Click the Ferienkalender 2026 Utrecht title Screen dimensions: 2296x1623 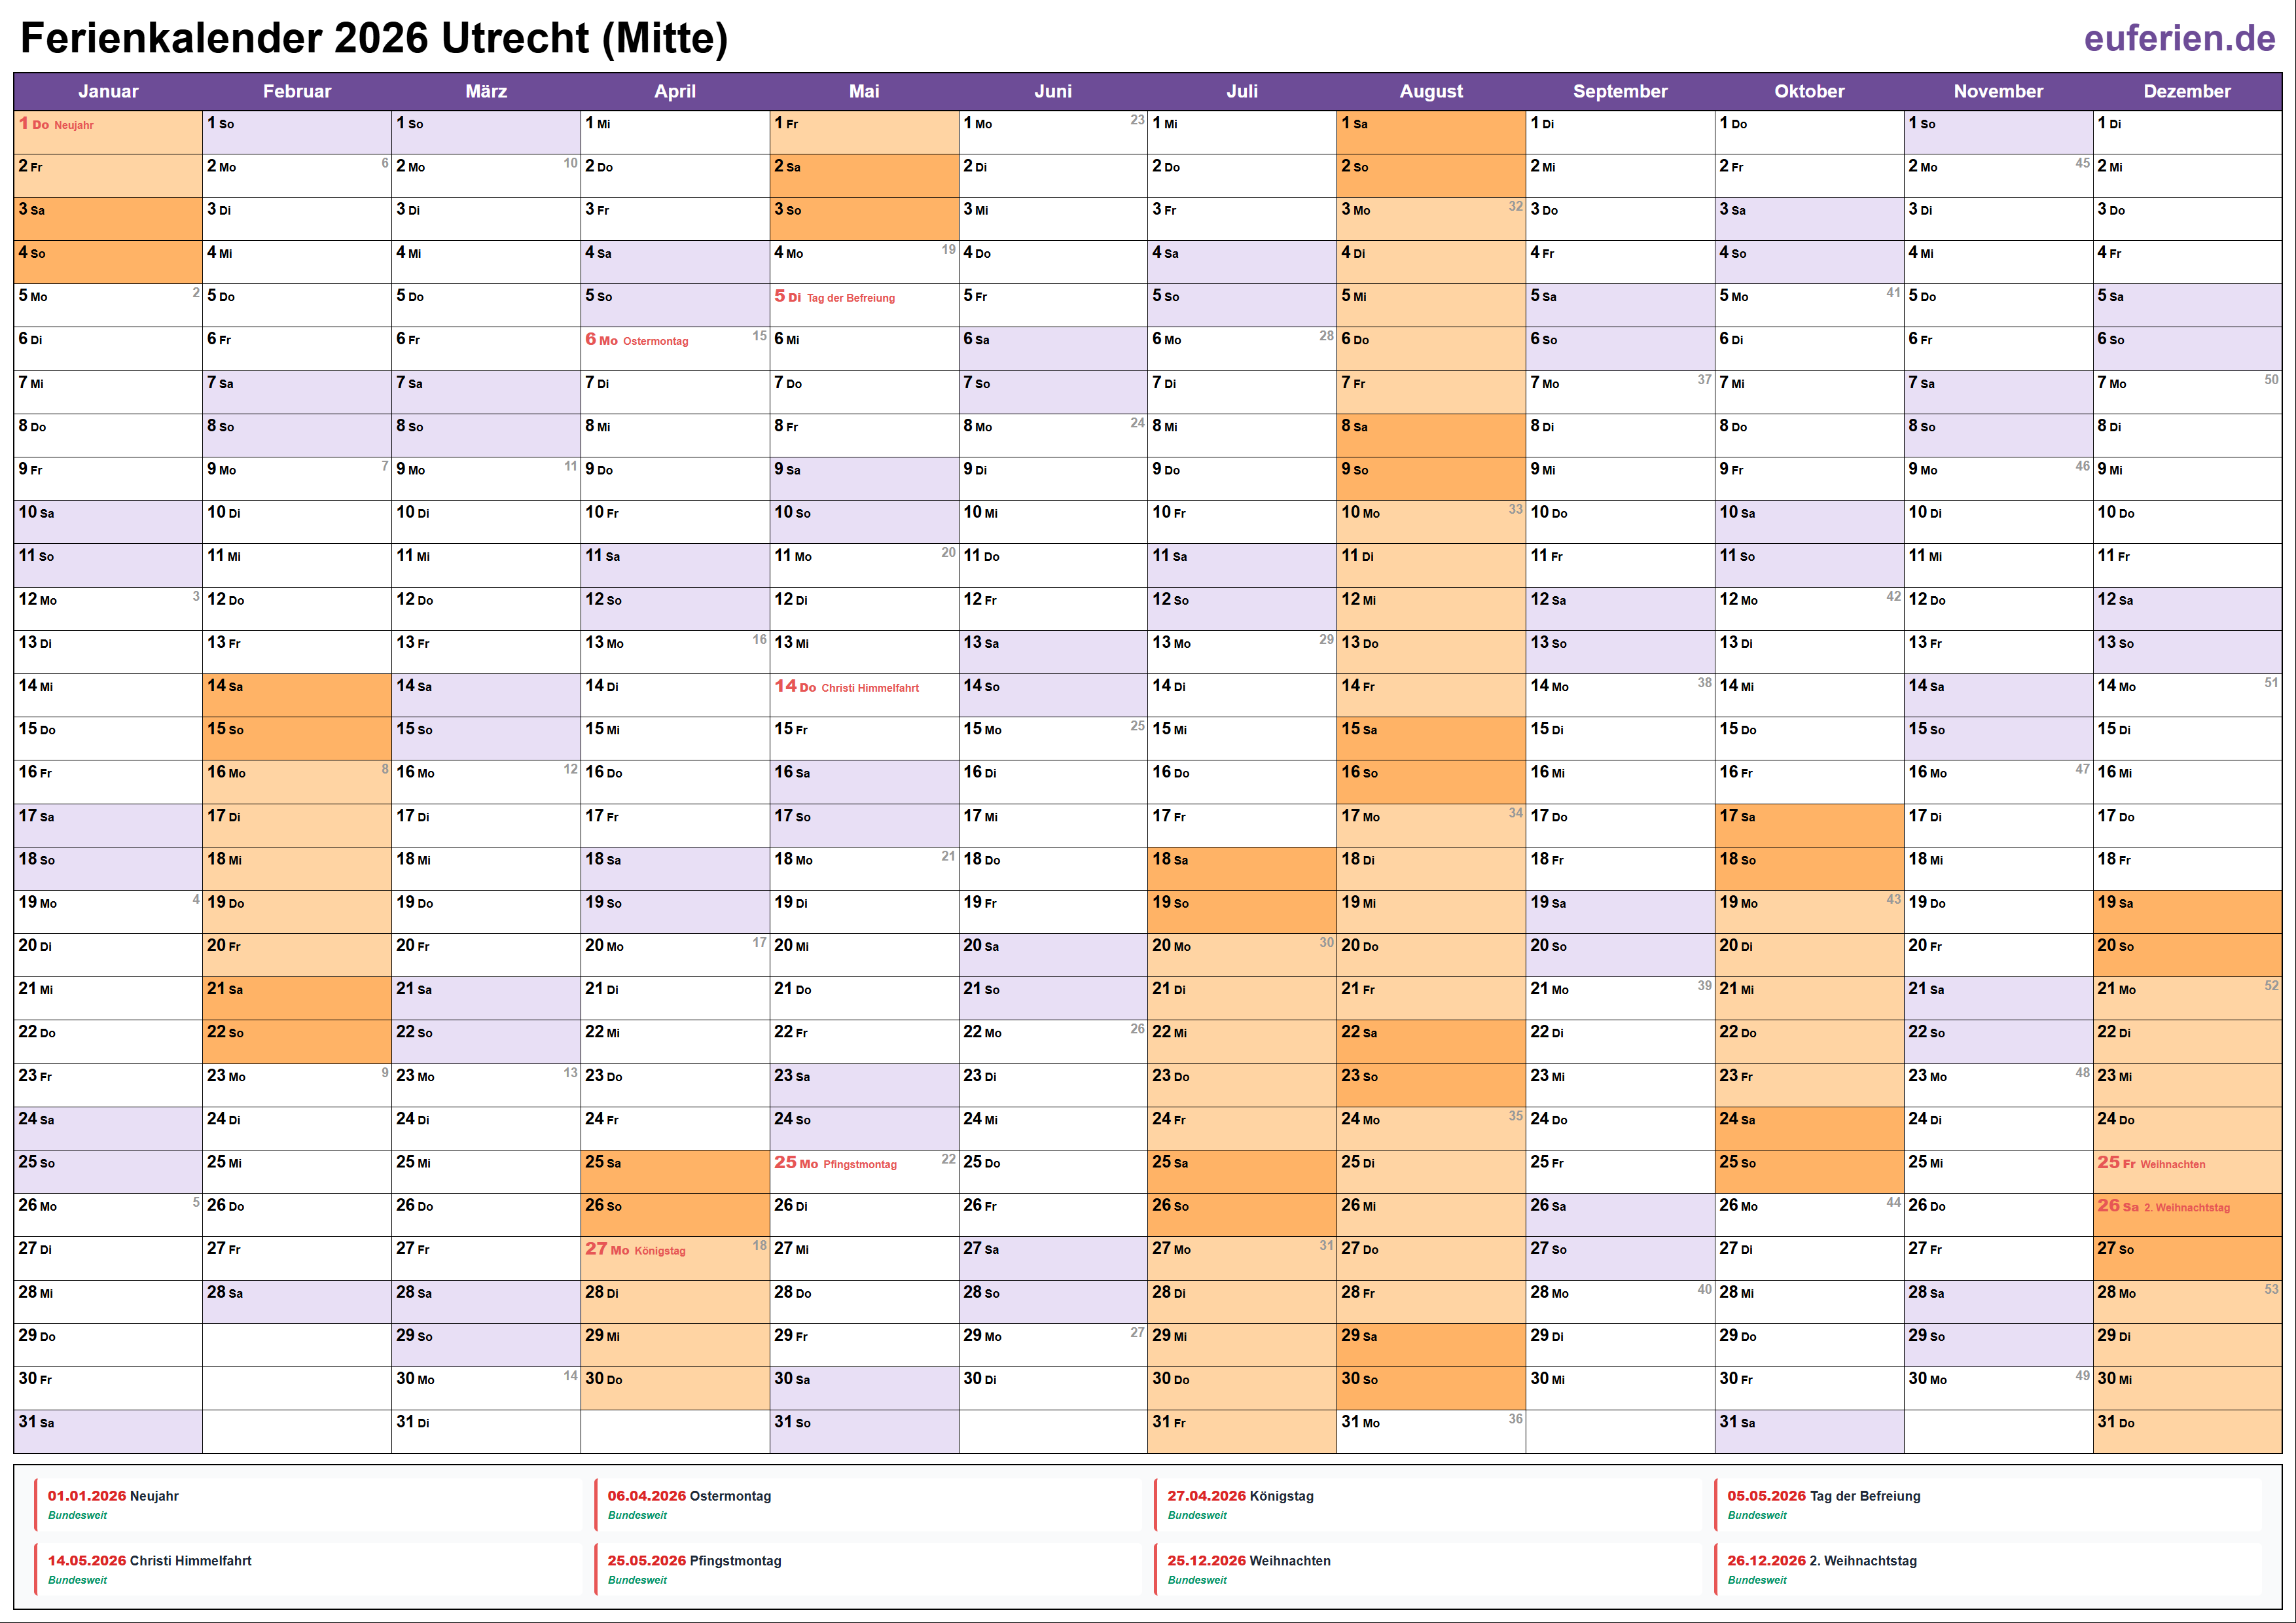[374, 38]
